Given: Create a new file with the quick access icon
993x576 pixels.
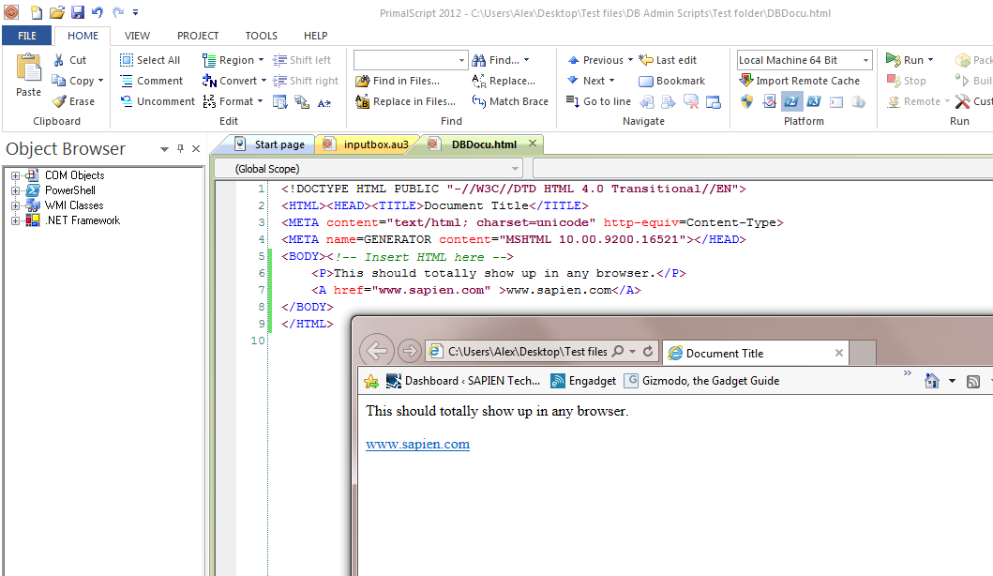Looking at the screenshot, I should click(x=37, y=12).
